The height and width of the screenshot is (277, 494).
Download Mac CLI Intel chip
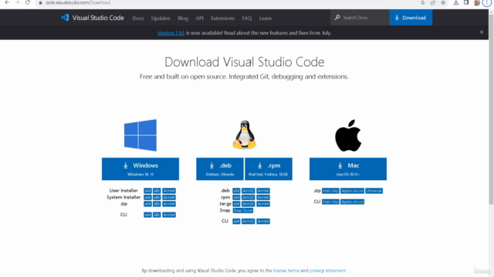330,202
